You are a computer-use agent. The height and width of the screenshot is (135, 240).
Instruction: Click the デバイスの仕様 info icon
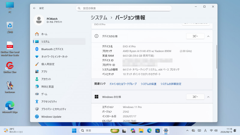point(96,36)
